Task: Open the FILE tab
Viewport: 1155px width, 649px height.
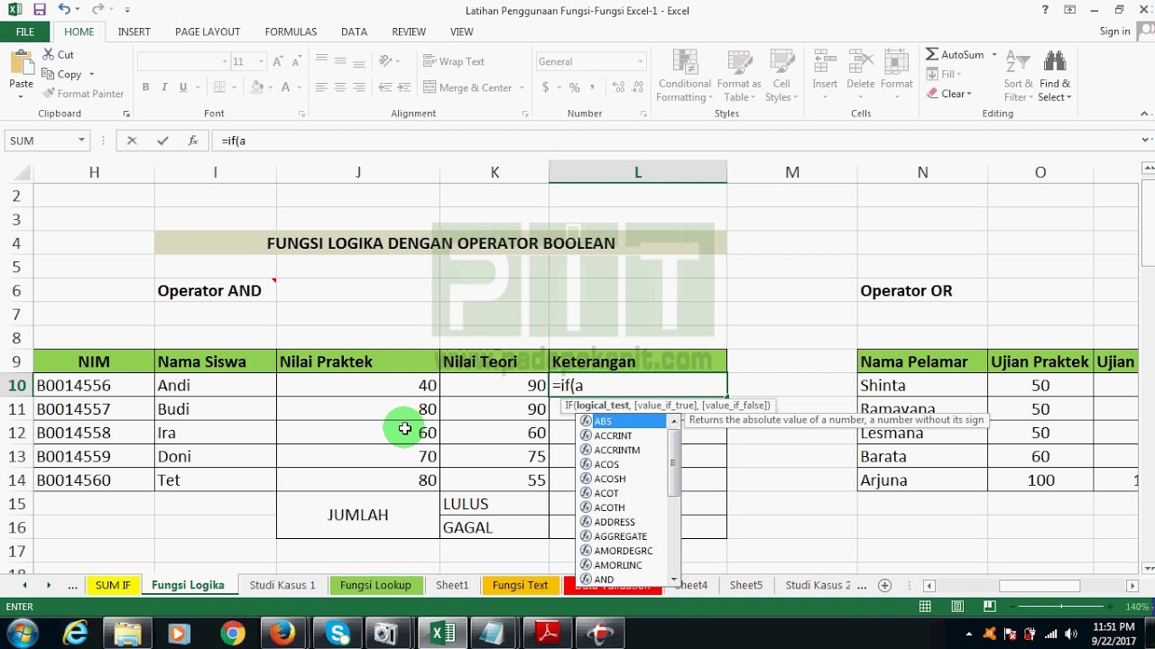Action: tap(25, 32)
